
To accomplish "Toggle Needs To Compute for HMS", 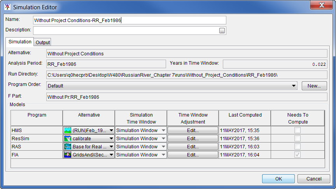I will click(x=297, y=130).
